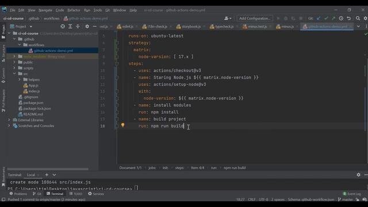Image resolution: width=368 pixels, height=207 pixels.
Task: Click the rollback undo icon
Action: coord(349,18)
